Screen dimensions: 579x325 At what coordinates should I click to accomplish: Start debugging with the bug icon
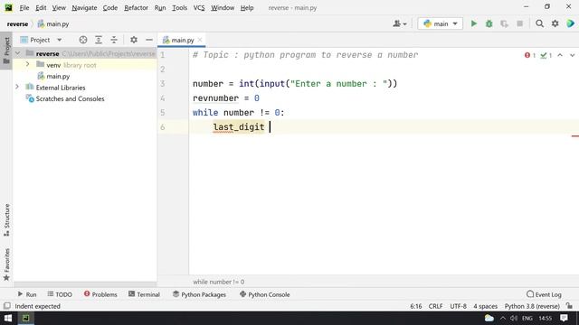pyautogui.click(x=489, y=23)
